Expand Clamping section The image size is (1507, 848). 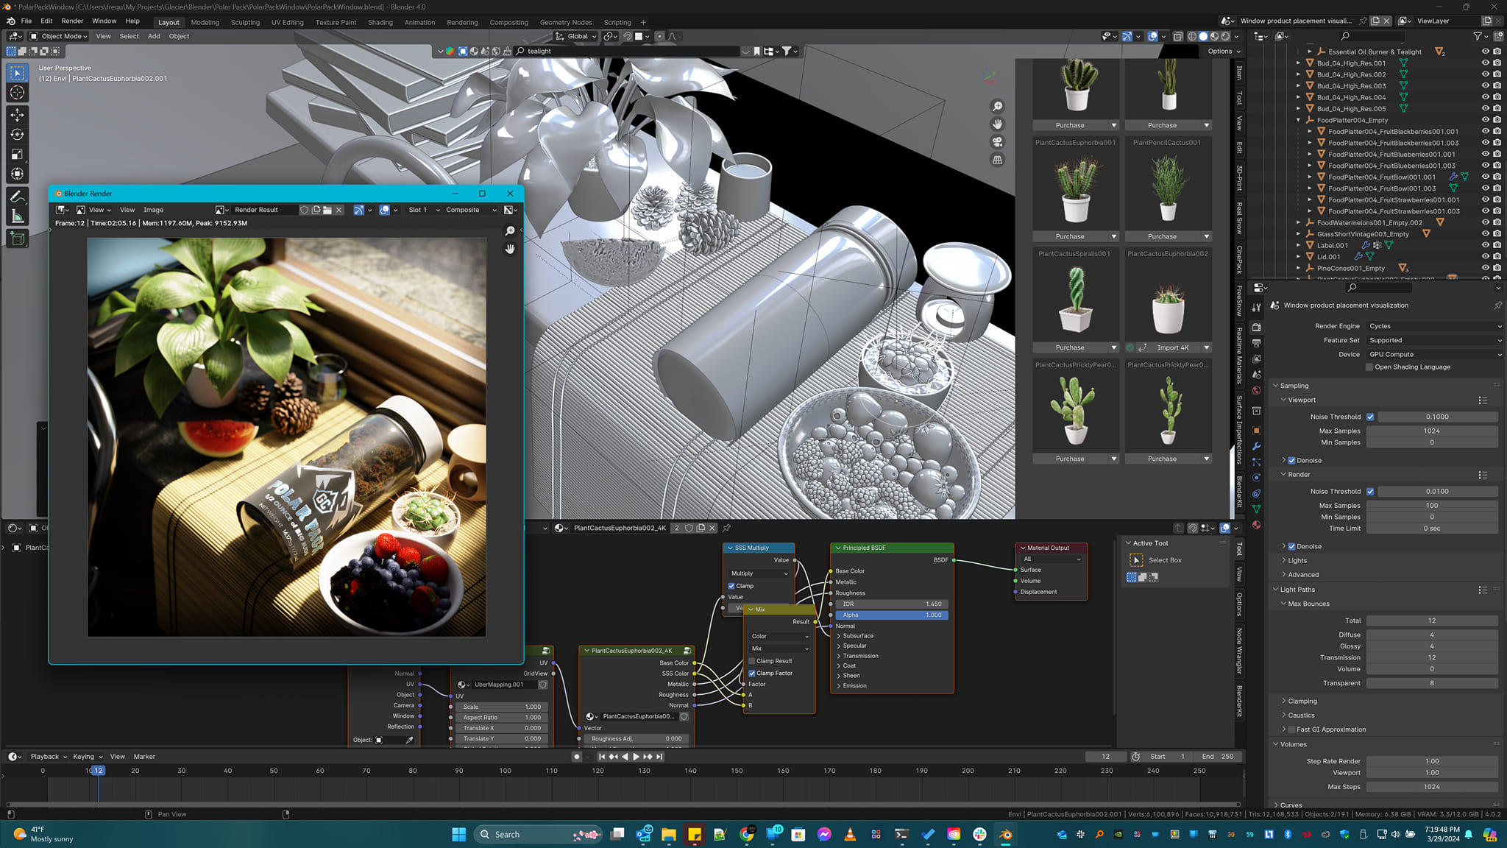[x=1302, y=702]
